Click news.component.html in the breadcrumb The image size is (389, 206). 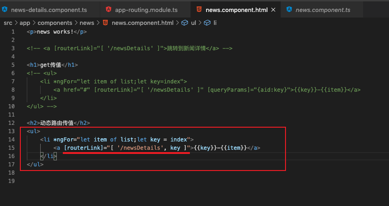[143, 23]
